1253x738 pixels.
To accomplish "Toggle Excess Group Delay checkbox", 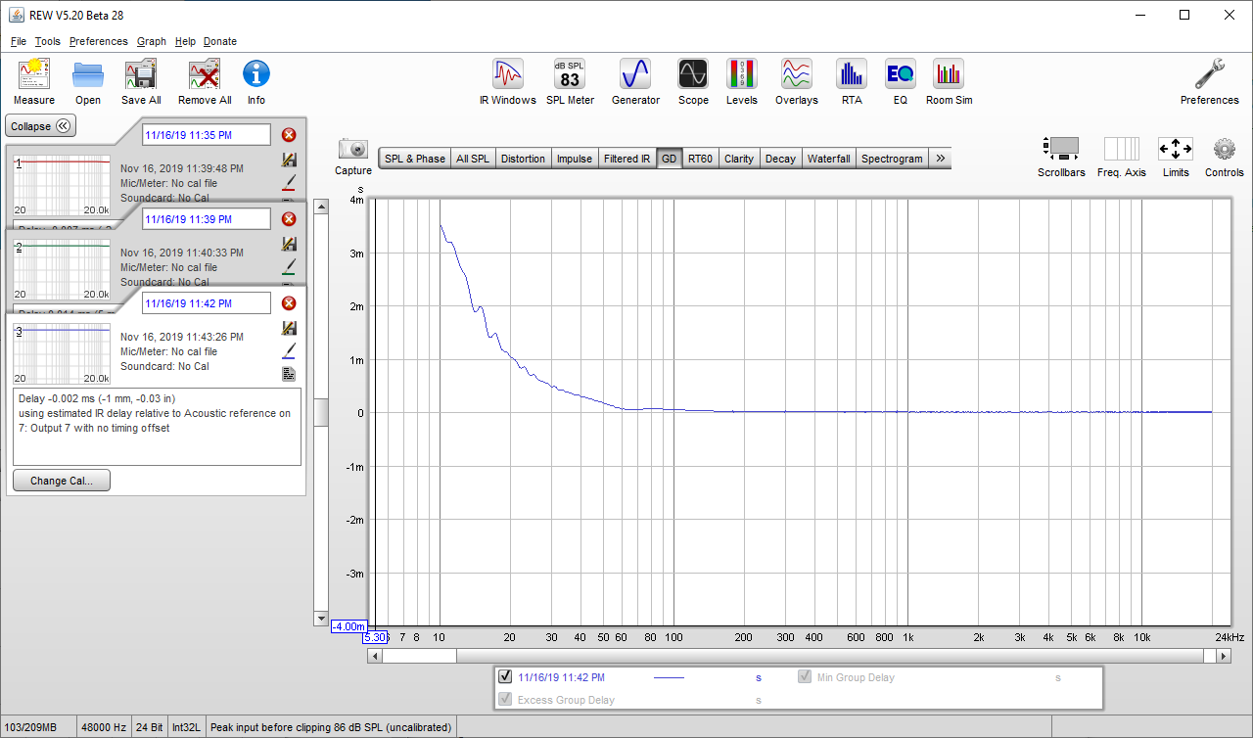I will pyautogui.click(x=505, y=699).
